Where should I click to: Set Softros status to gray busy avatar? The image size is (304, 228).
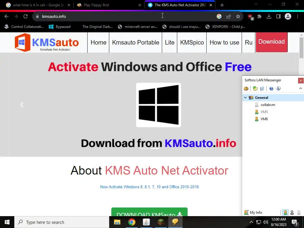[x=292, y=213]
